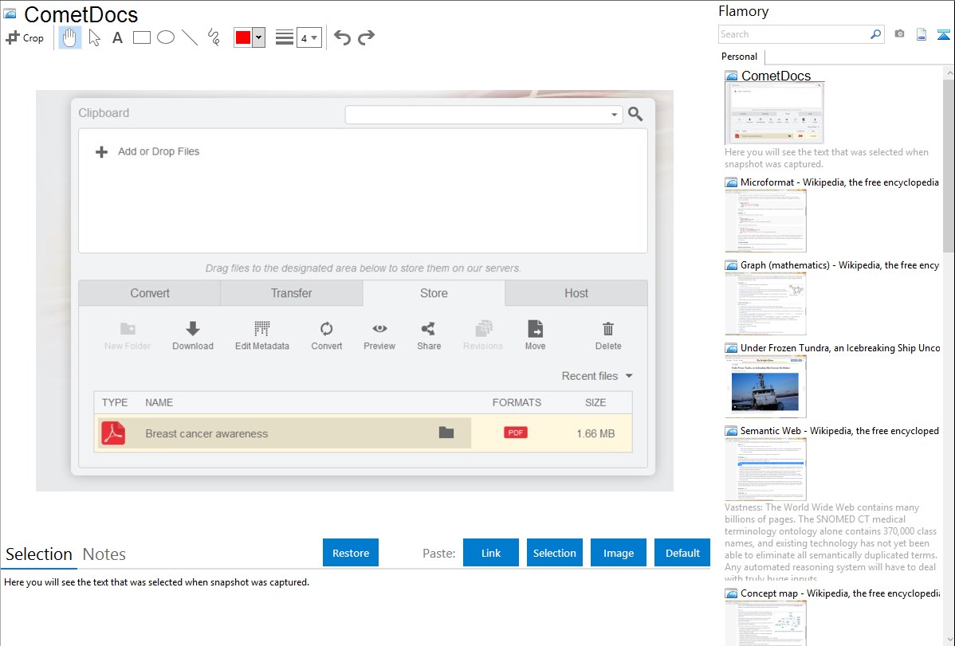Image resolution: width=955 pixels, height=646 pixels.
Task: Click the Microformat - Wikipedia title
Action: tap(839, 182)
